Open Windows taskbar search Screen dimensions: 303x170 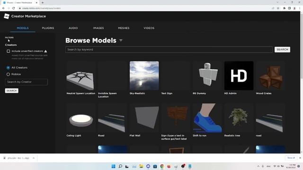click(120, 166)
